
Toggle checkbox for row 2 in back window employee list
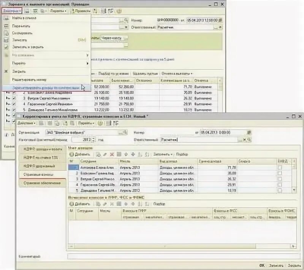coord(14,93)
